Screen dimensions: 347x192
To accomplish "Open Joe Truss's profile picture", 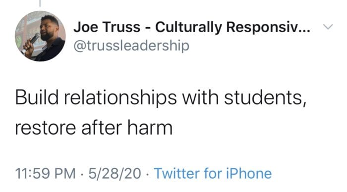I will (40, 36).
